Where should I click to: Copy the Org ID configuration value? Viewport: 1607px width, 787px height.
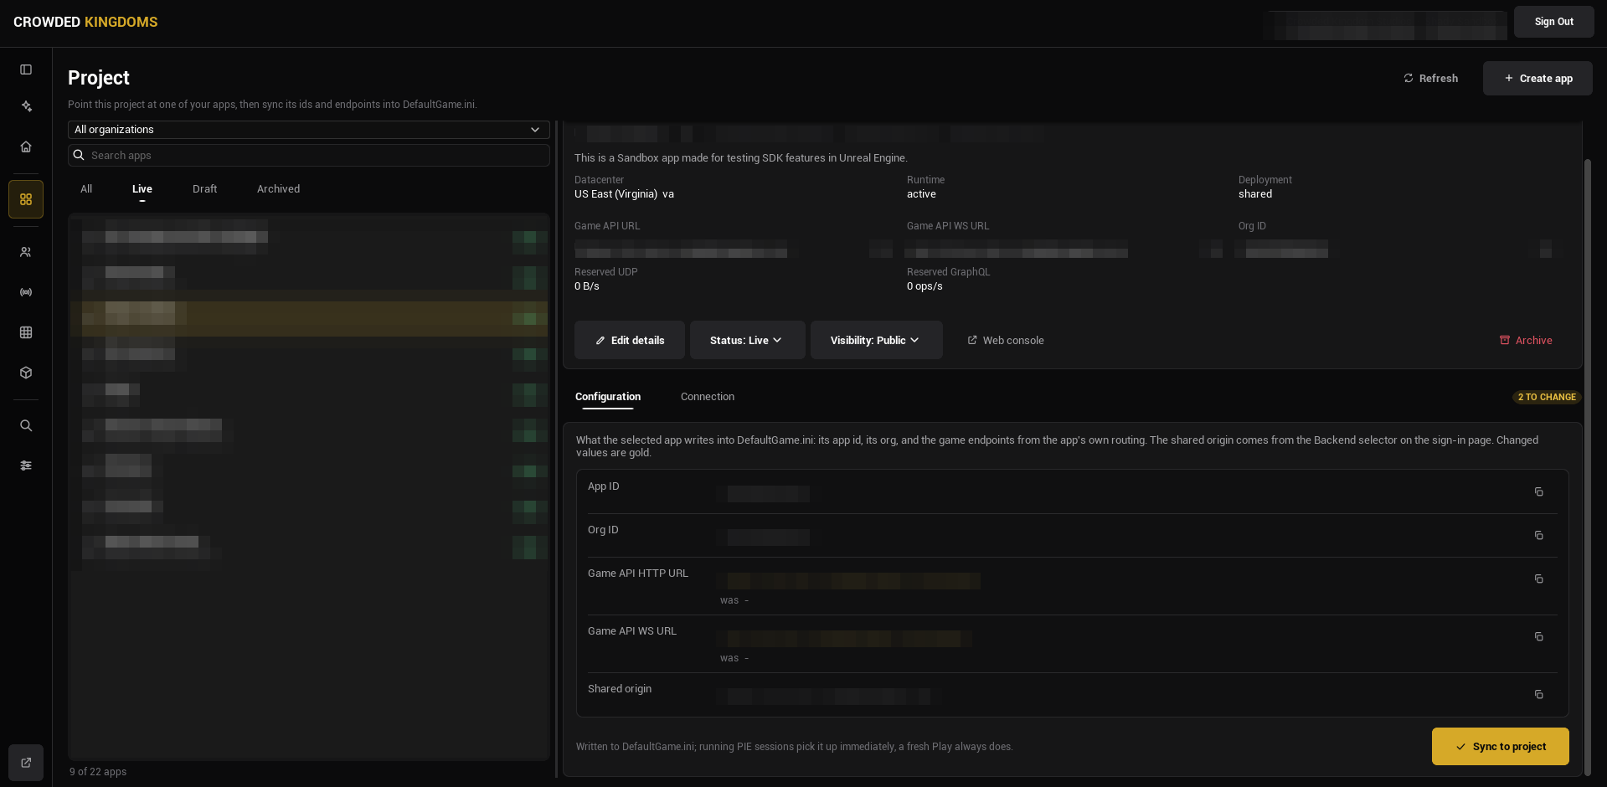click(x=1538, y=535)
